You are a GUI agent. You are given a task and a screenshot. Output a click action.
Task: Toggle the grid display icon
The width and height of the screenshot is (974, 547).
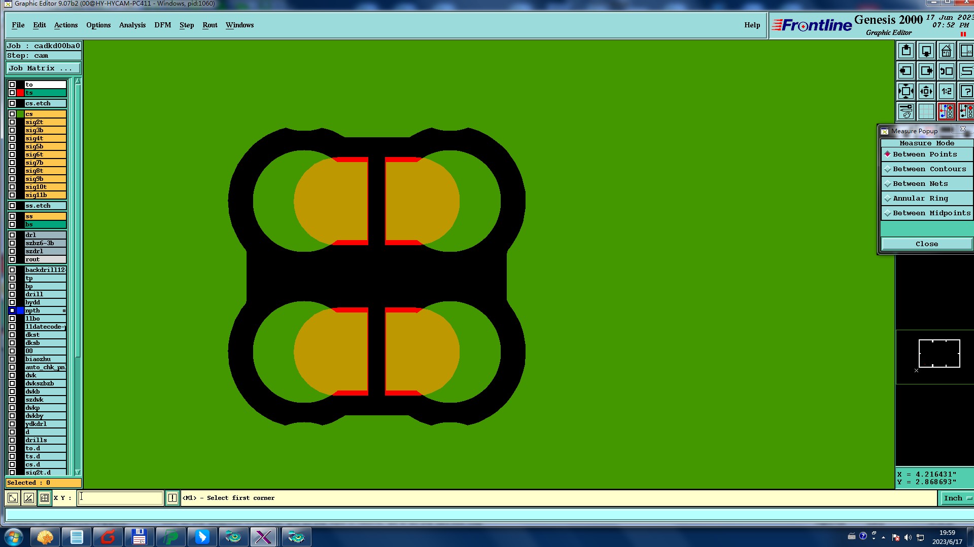(926, 111)
